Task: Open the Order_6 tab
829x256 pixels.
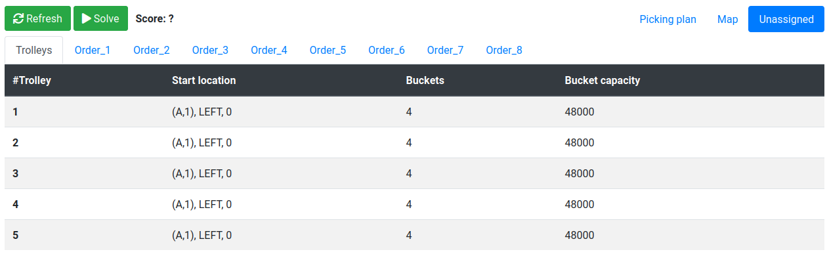Action: [387, 50]
